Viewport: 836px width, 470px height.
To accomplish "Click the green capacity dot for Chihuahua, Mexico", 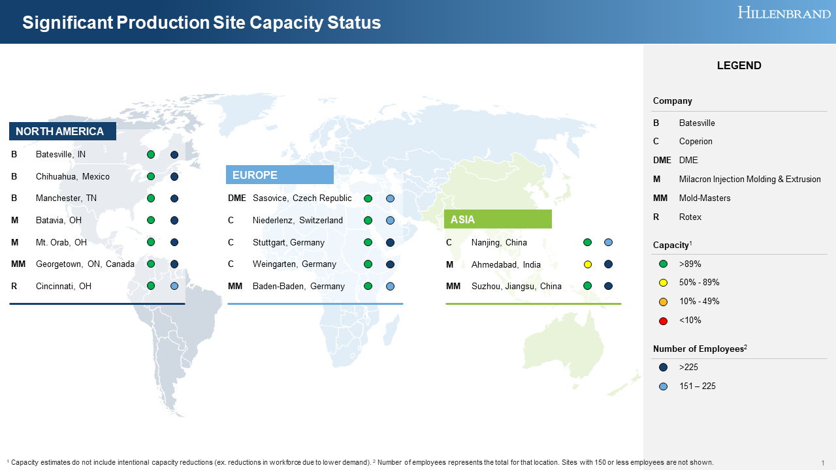I will (151, 176).
